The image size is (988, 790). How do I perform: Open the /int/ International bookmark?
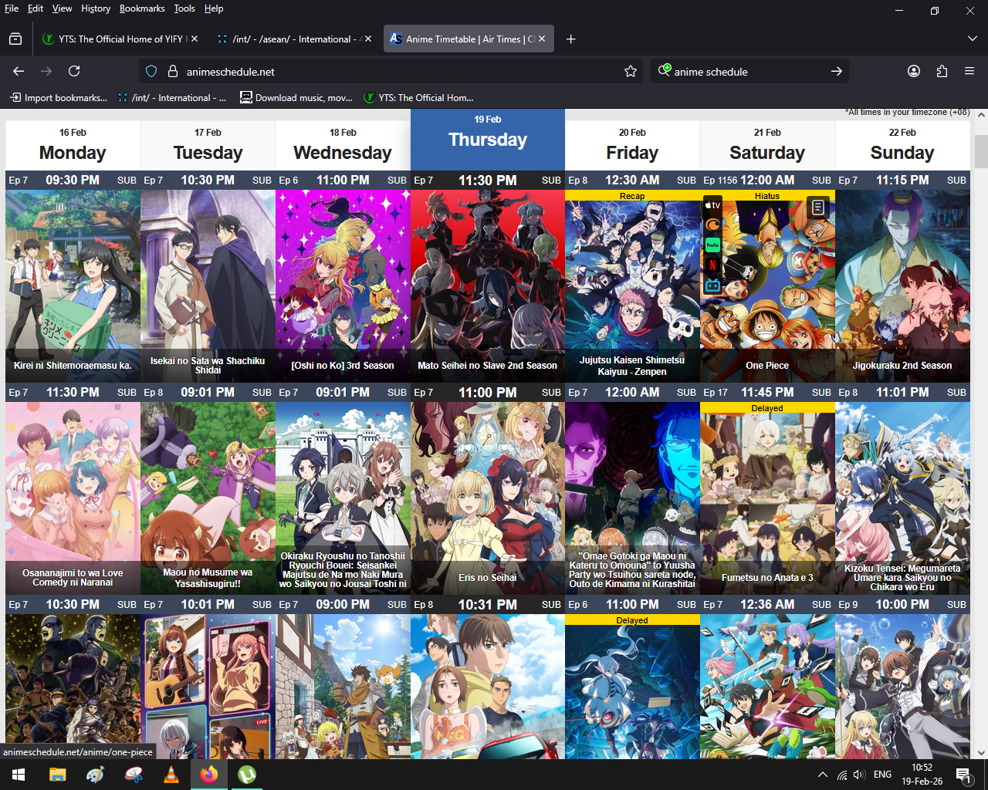(171, 98)
